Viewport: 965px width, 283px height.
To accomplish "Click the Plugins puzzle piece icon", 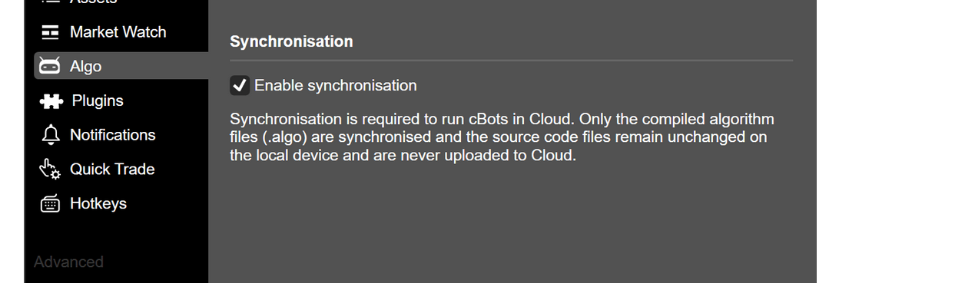I will (x=51, y=101).
